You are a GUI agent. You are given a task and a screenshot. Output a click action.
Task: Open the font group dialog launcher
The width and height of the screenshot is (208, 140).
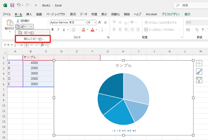click(x=108, y=38)
